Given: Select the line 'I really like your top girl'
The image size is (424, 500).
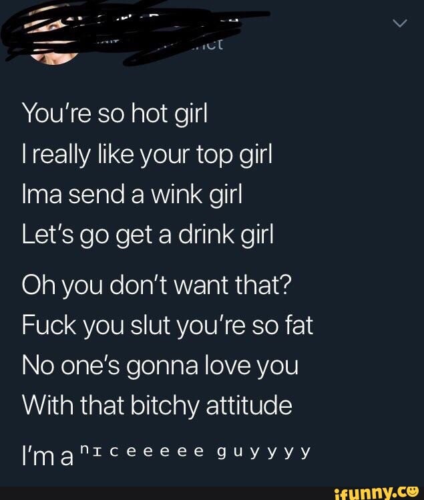Looking at the screenshot, I should click(x=148, y=155).
